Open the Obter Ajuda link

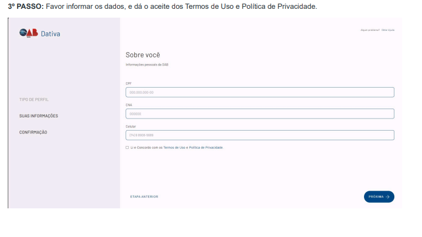388,30
